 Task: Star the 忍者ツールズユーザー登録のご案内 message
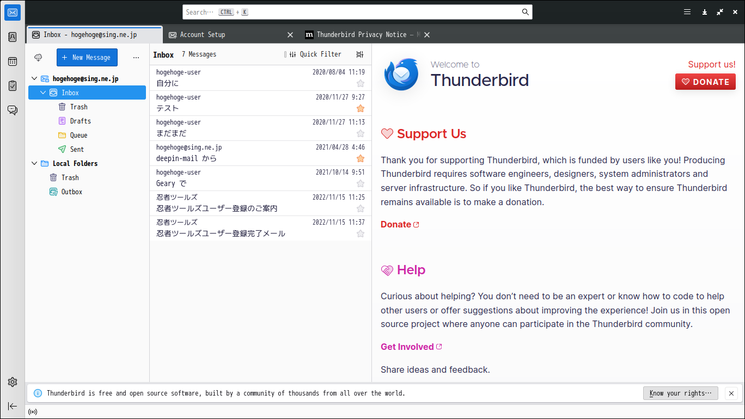361,208
